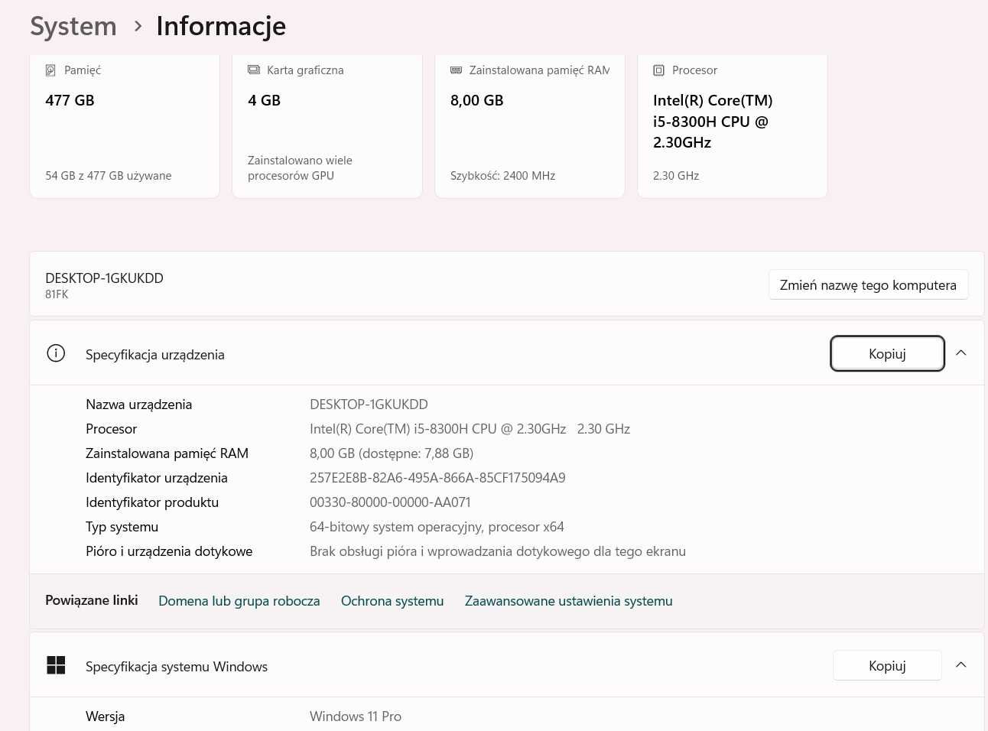Image resolution: width=988 pixels, height=731 pixels.
Task: Open the Procesor i5-8300H card
Action: tap(733, 126)
